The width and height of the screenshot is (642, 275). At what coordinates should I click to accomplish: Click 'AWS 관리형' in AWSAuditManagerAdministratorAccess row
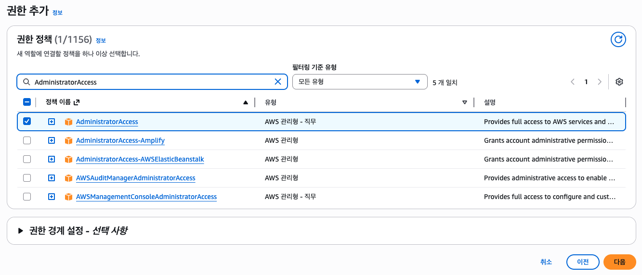tap(282, 178)
